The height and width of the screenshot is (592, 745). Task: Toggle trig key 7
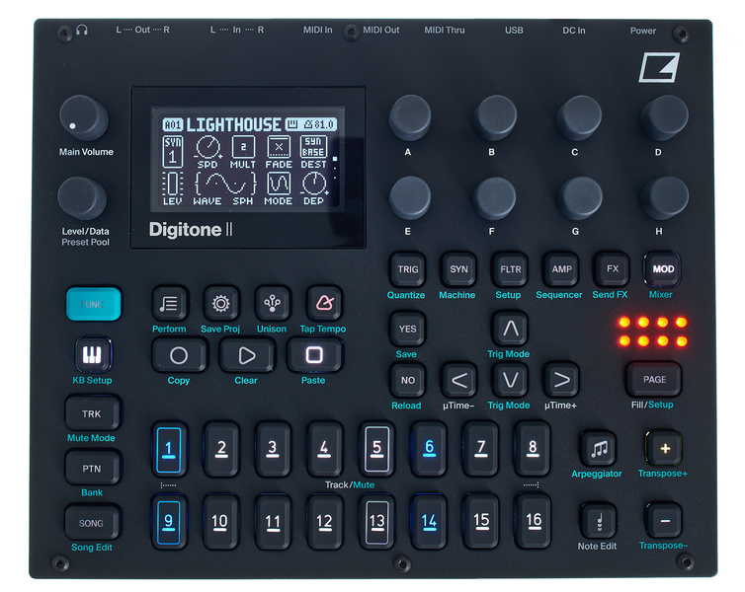pyautogui.click(x=481, y=449)
